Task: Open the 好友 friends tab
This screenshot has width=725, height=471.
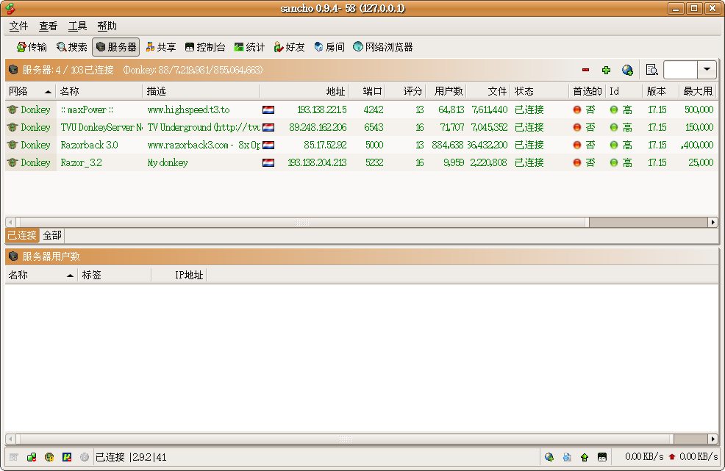Action: (290, 47)
